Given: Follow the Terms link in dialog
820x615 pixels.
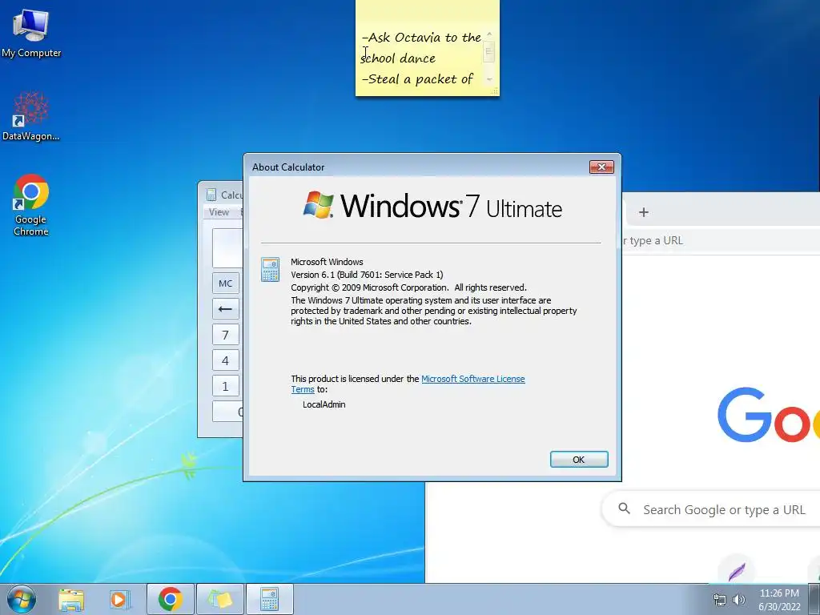Looking at the screenshot, I should click(302, 390).
